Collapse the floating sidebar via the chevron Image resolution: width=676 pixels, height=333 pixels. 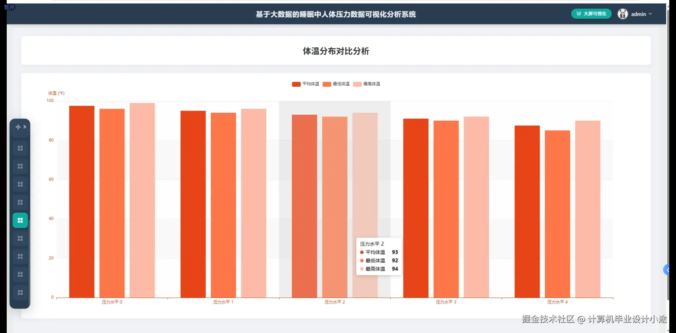pos(25,127)
